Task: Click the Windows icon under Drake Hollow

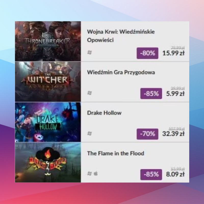Action: click(x=90, y=133)
